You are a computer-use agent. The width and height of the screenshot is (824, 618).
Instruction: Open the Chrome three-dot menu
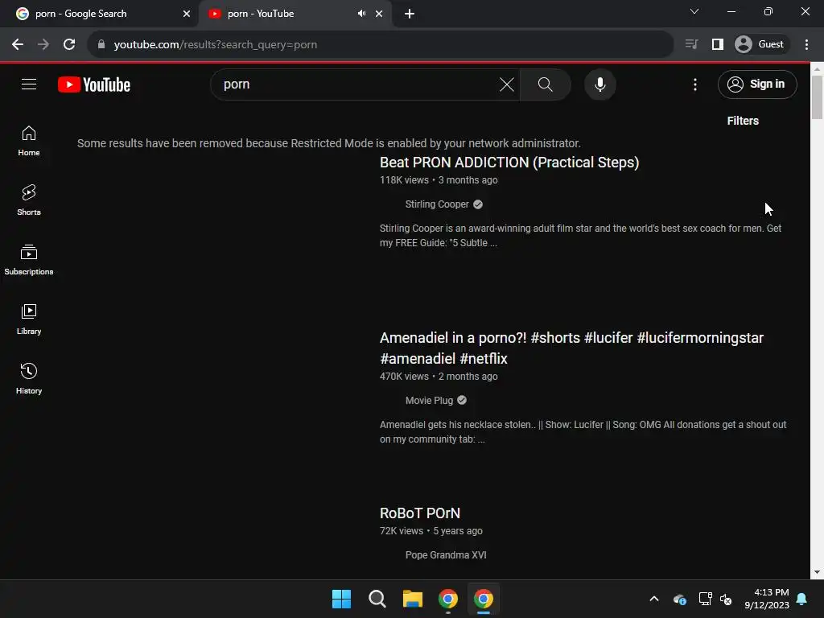(806, 44)
